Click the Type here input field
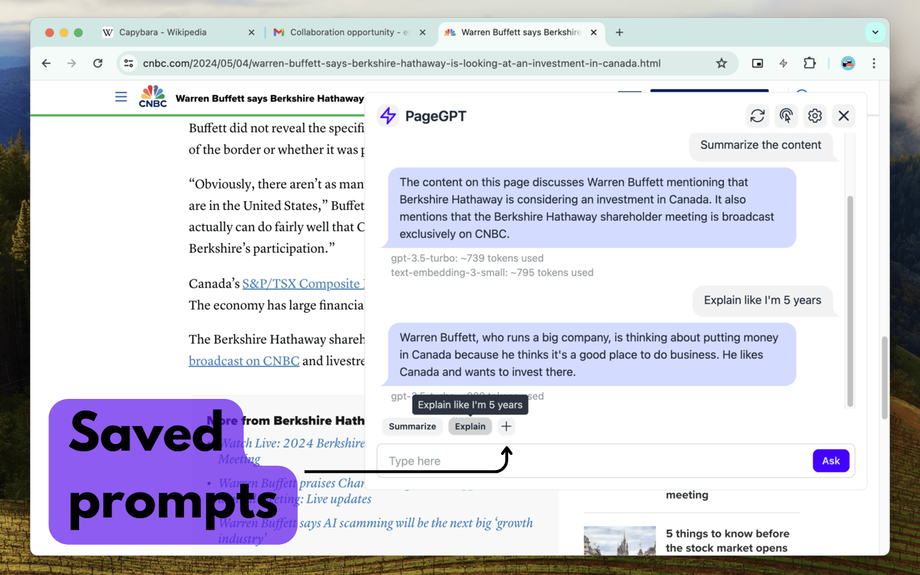This screenshot has height=575, width=920. [446, 461]
